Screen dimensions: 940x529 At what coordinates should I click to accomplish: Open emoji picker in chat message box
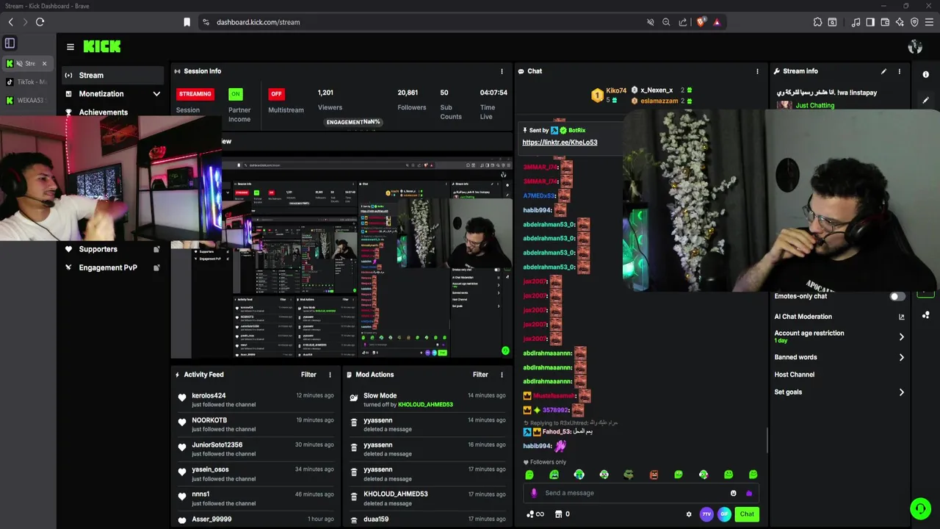(733, 493)
